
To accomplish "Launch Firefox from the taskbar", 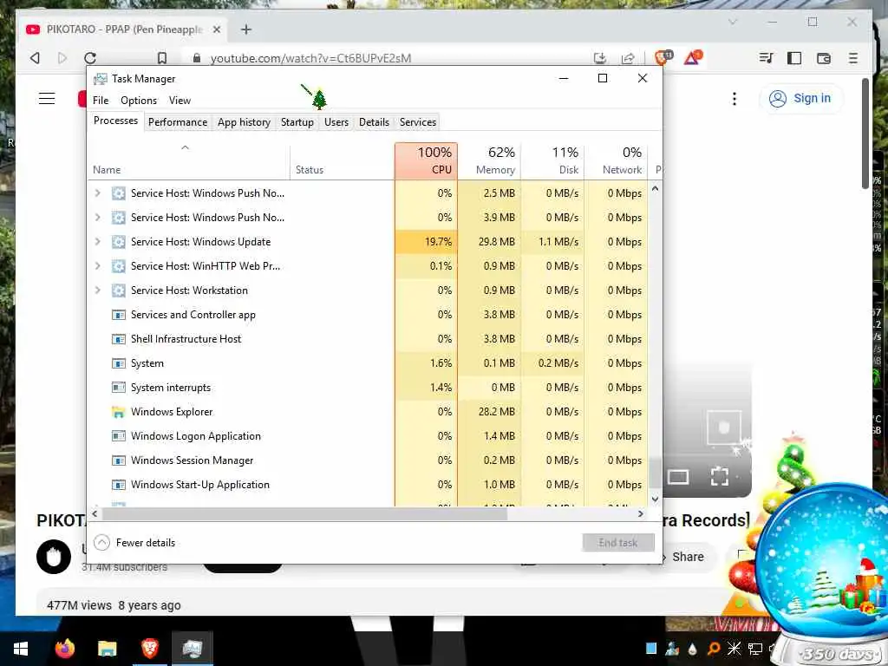I will point(64,649).
